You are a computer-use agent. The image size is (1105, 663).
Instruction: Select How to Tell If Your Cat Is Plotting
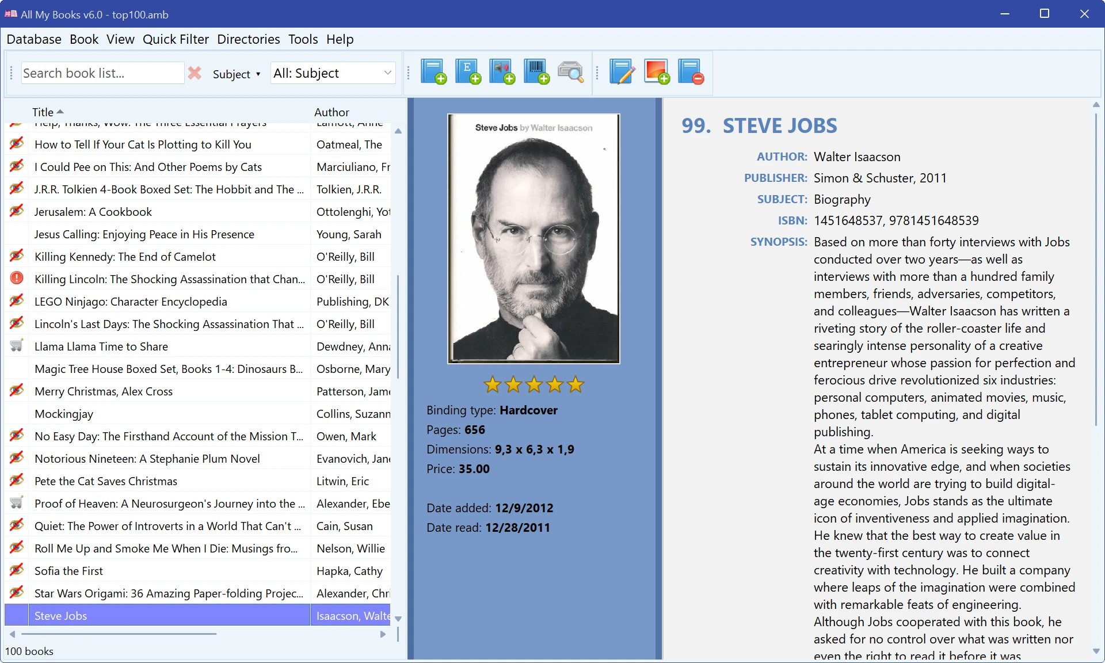pos(197,144)
